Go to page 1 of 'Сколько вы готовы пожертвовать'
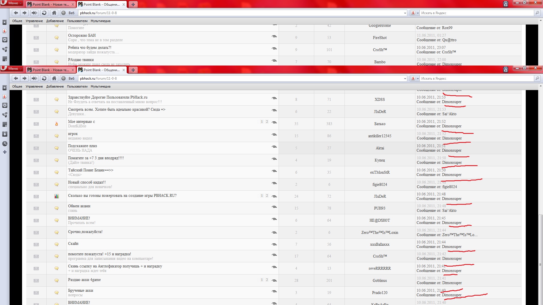This screenshot has height=305, width=543. [x=262, y=195]
